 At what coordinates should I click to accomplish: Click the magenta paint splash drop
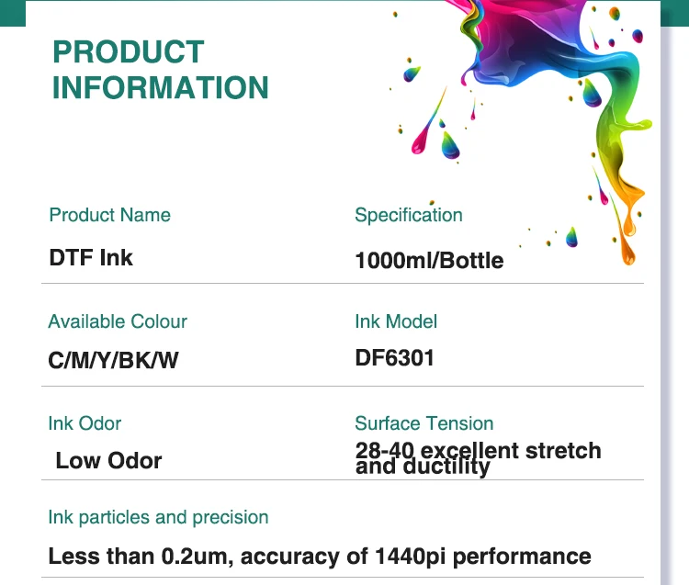pos(424,138)
